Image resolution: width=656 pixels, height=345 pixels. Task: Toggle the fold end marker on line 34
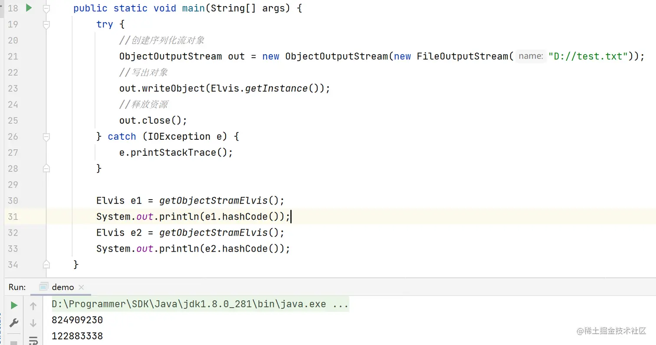(x=46, y=264)
